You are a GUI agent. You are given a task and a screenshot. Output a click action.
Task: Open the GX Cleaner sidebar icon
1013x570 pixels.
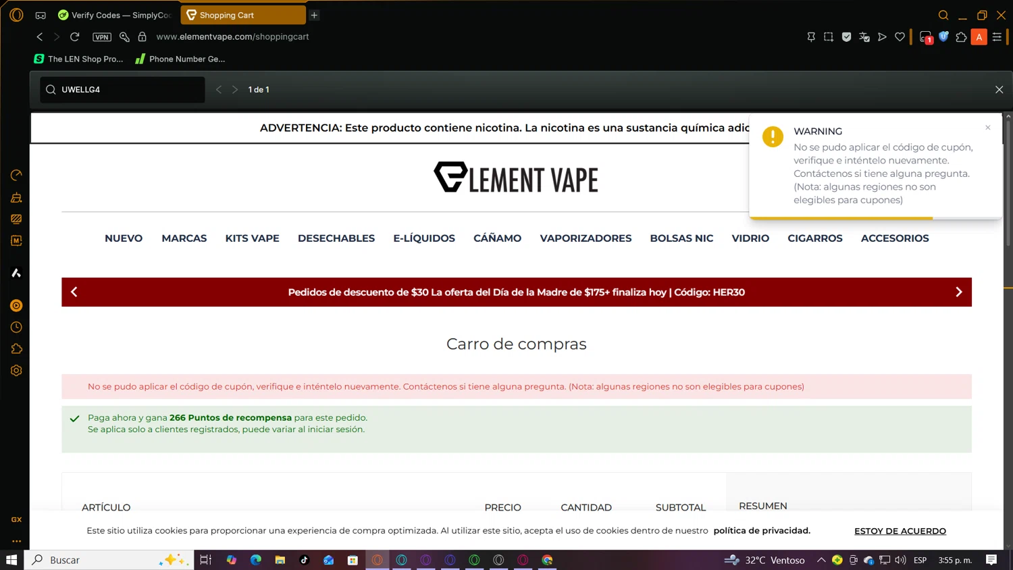[x=16, y=197]
